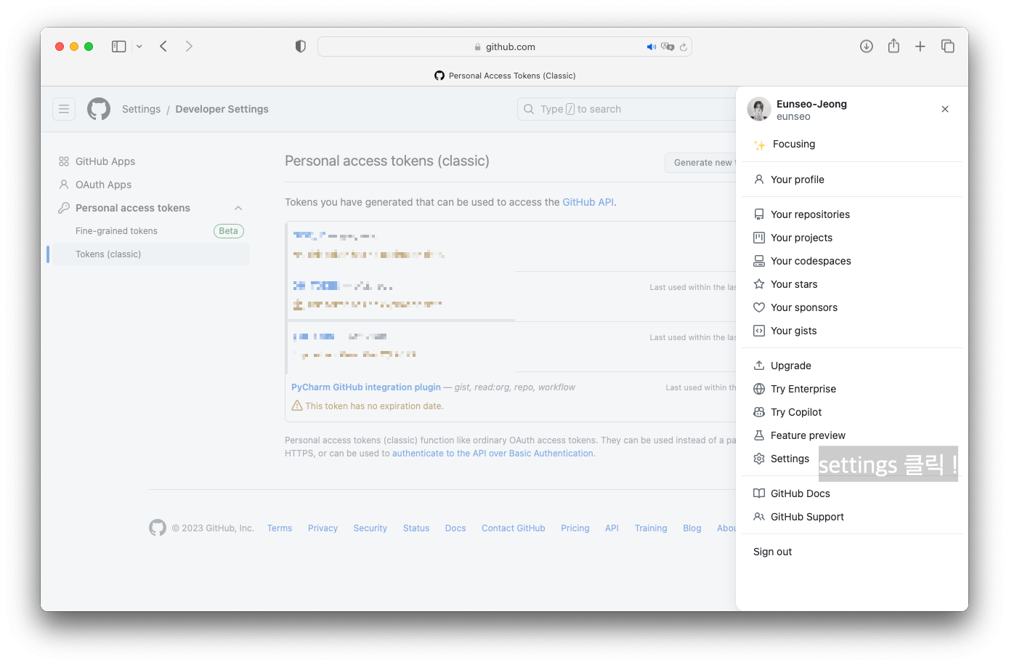Collapse the Personal access tokens section chevron

(238, 208)
